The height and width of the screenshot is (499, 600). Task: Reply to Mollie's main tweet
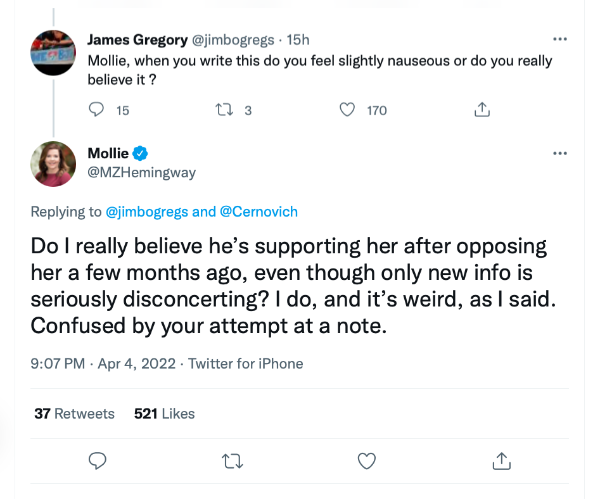pyautogui.click(x=96, y=461)
